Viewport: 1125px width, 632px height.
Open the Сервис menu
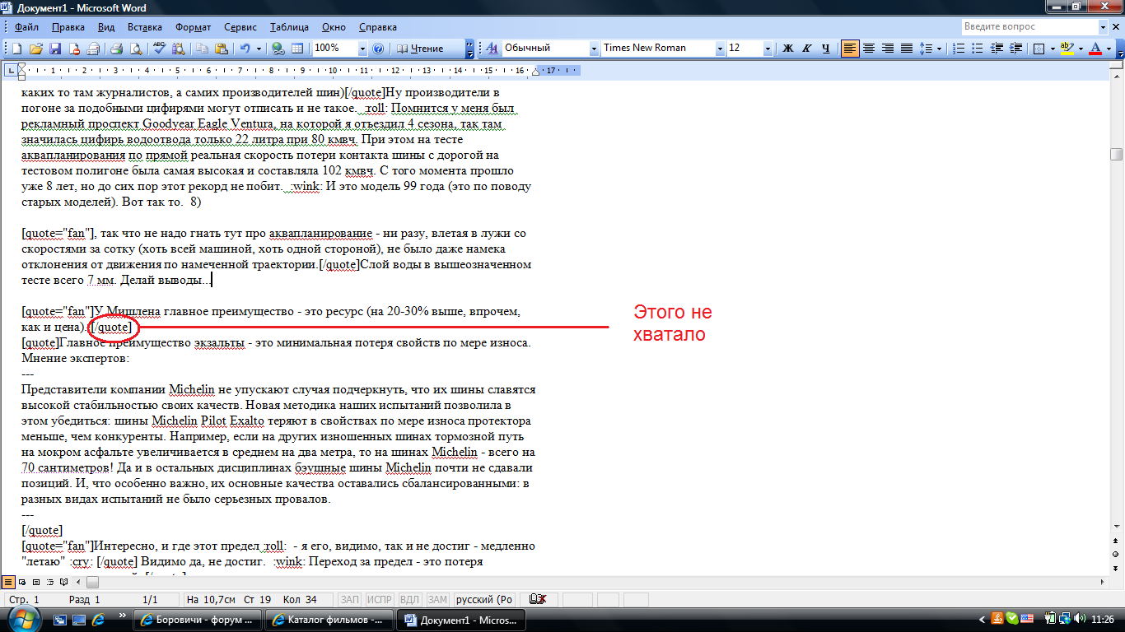point(240,27)
